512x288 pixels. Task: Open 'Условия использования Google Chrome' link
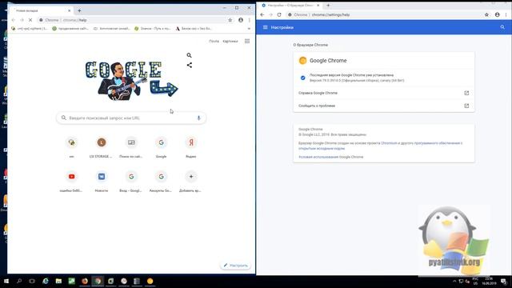coord(330,157)
